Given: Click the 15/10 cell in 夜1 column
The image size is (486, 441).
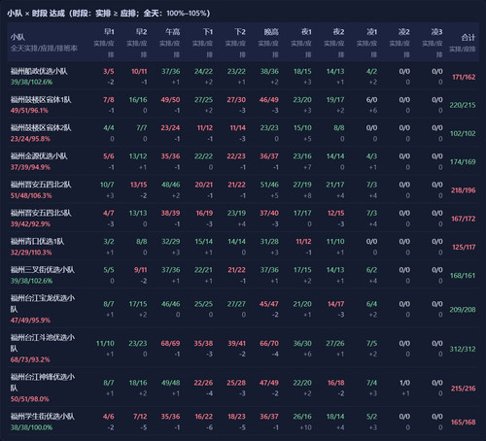Looking at the screenshot, I should coord(302,128).
